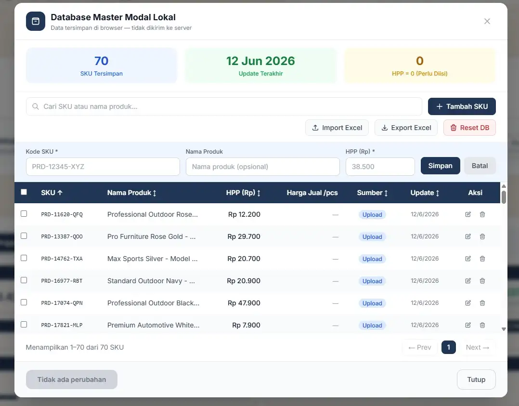
Task: Click the HPP = 0 (Perlu Diisi) card
Action: (420, 65)
